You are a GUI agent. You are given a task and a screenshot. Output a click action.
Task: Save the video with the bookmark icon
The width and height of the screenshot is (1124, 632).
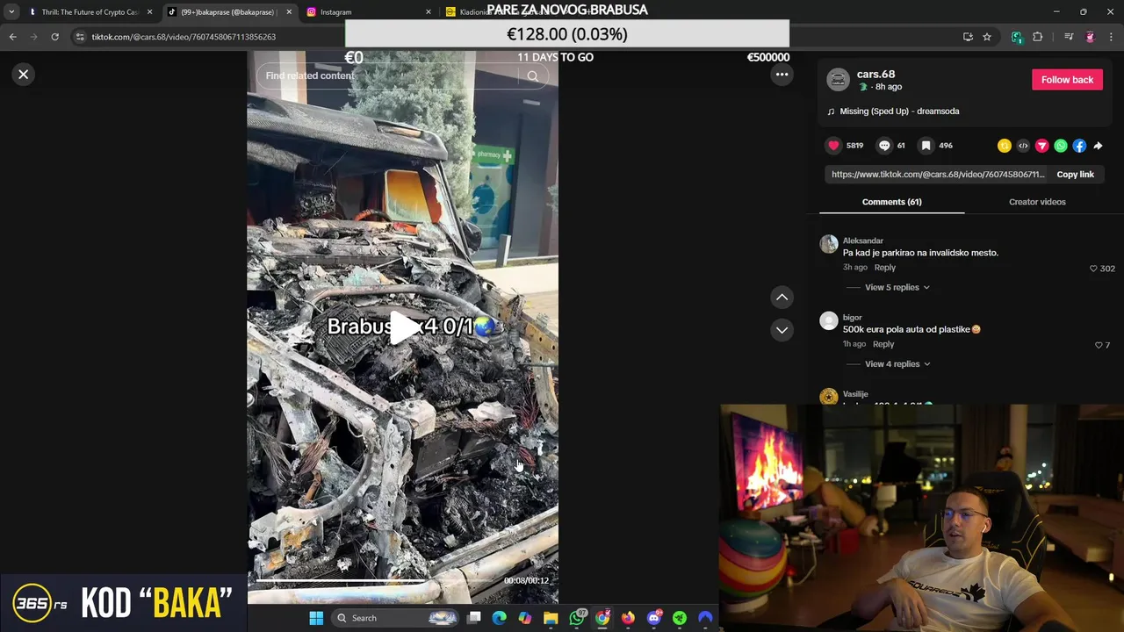[x=926, y=146]
